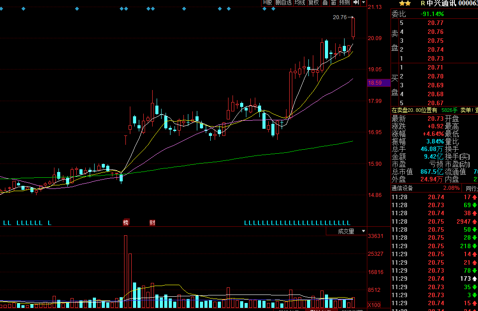Click the R margin-trading badge before 中兴通讯
Image resolution: width=478 pixels, height=311 pixels.
click(423, 3)
